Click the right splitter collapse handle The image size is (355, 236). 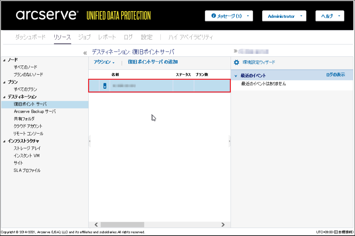click(x=230, y=141)
